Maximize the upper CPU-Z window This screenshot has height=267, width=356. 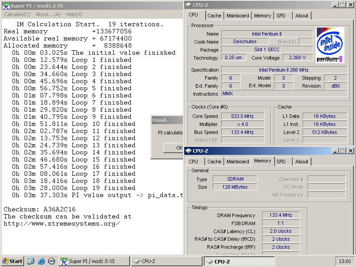click(x=343, y=5)
